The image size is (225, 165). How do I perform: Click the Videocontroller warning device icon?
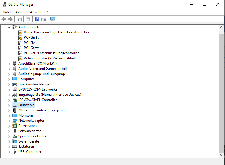point(20,58)
